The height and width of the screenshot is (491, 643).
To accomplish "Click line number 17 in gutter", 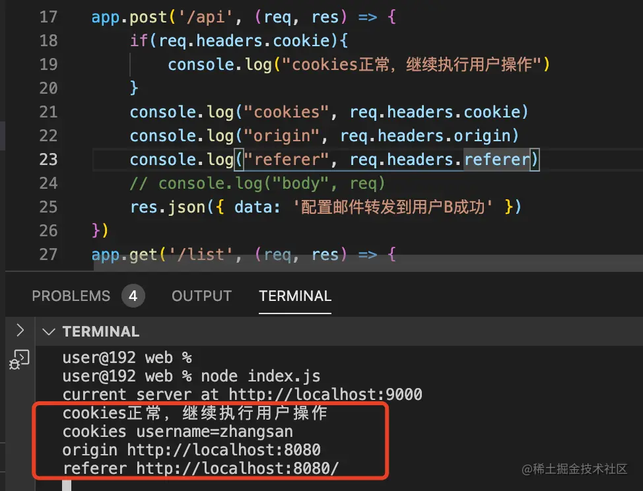I will [x=48, y=17].
